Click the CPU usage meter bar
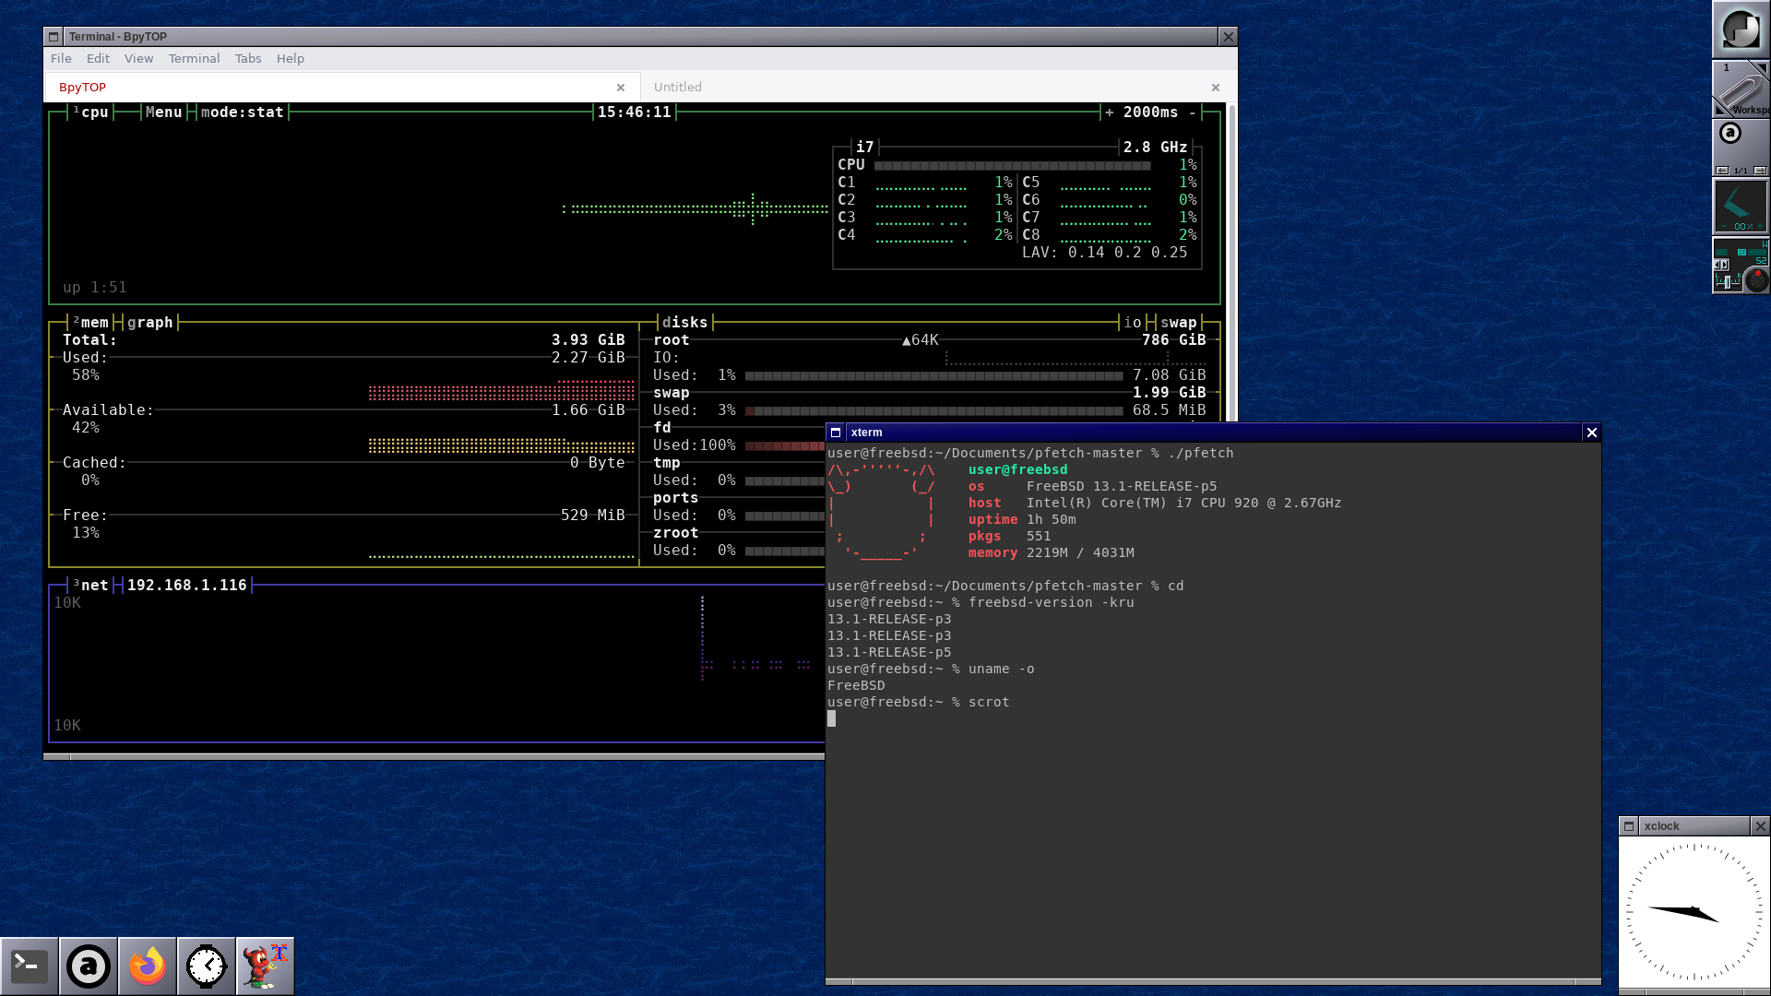 point(1013,166)
